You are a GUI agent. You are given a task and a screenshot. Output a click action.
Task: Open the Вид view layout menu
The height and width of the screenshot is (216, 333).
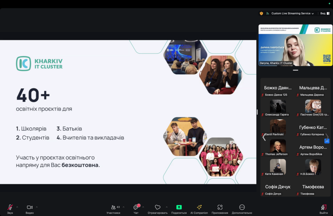pos(325,13)
